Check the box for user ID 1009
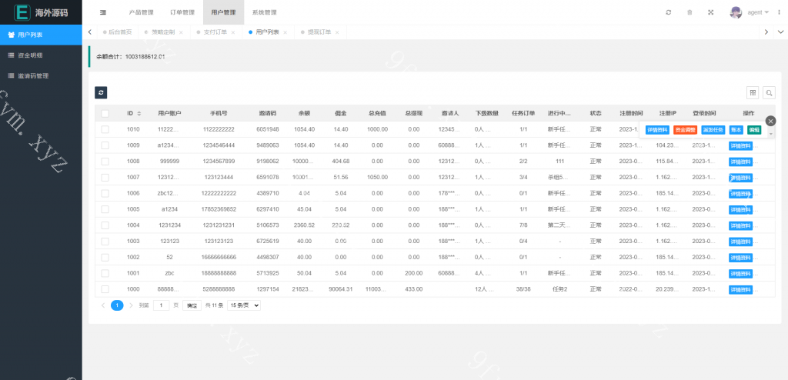Image resolution: width=788 pixels, height=380 pixels. click(105, 145)
